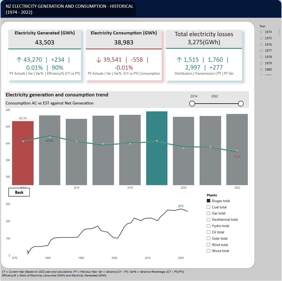Uncheck the Biogas total plant checkbox
Viewport: 282px width, 281px height.
[208, 201]
